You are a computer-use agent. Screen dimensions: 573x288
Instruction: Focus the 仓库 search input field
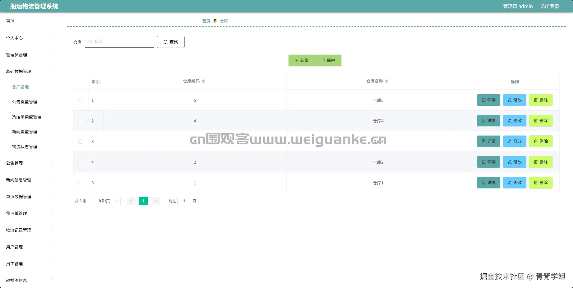pyautogui.click(x=120, y=42)
